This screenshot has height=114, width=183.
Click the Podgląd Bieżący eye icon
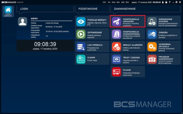[81, 22]
